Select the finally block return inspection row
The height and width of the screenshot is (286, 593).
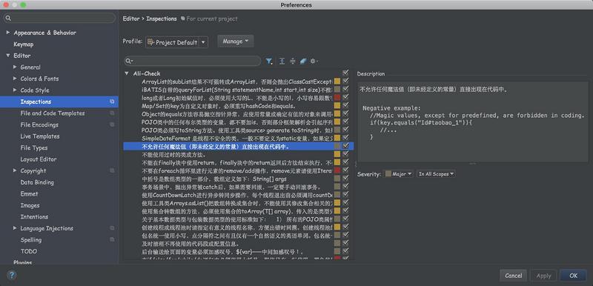click(x=239, y=162)
